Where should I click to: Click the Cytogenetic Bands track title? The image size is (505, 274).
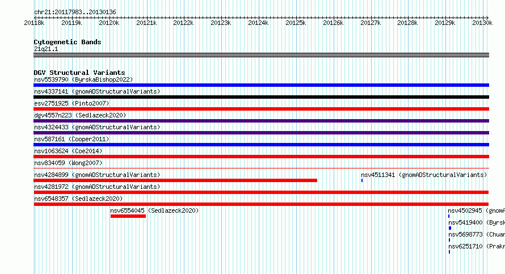[68, 42]
